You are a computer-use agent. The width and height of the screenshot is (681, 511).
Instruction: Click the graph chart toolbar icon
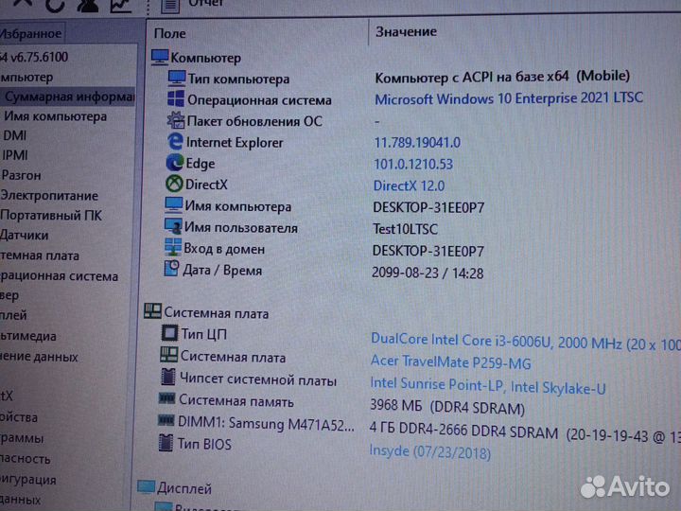tap(120, 6)
